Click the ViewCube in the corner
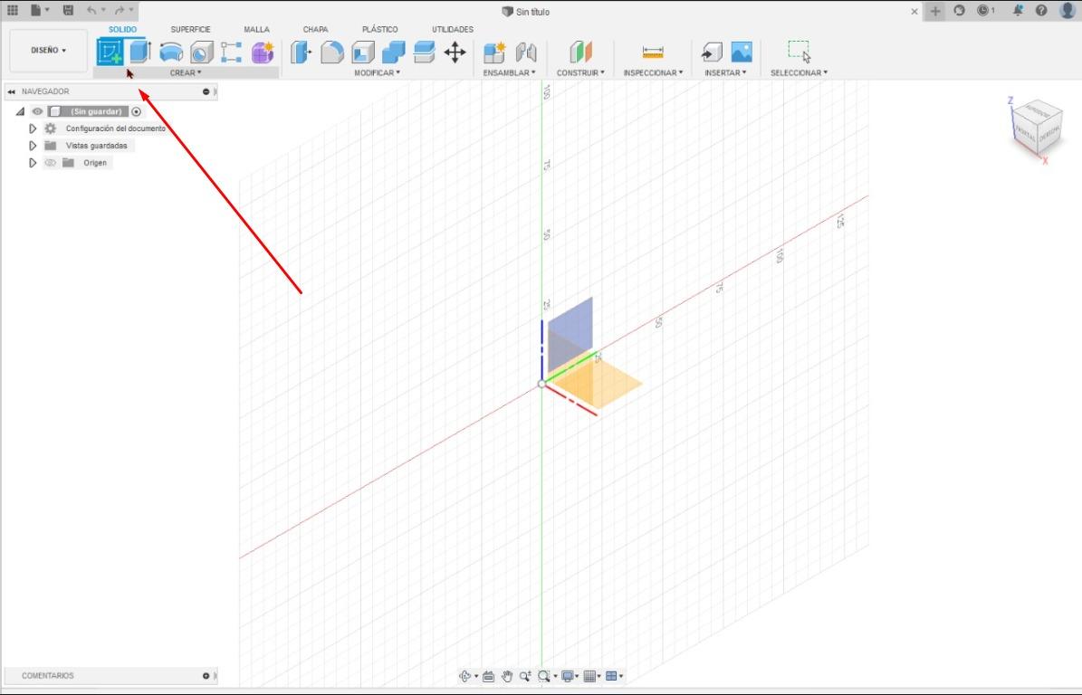This screenshot has width=1082, height=695. coord(1035,129)
